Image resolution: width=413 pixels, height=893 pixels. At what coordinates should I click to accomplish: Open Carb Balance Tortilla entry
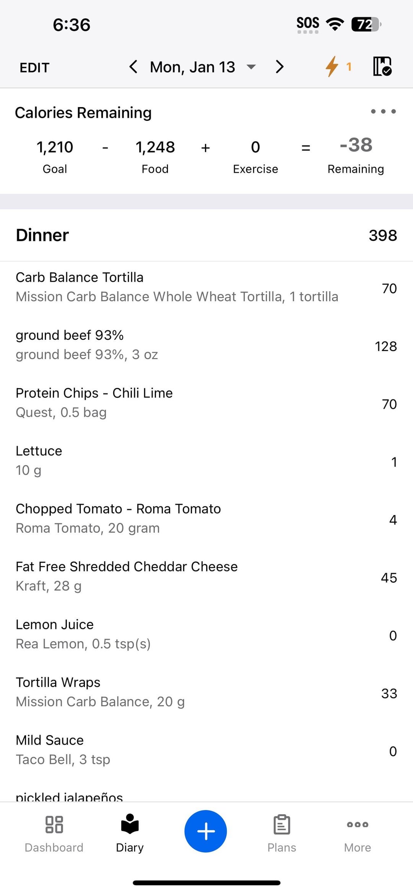206,287
